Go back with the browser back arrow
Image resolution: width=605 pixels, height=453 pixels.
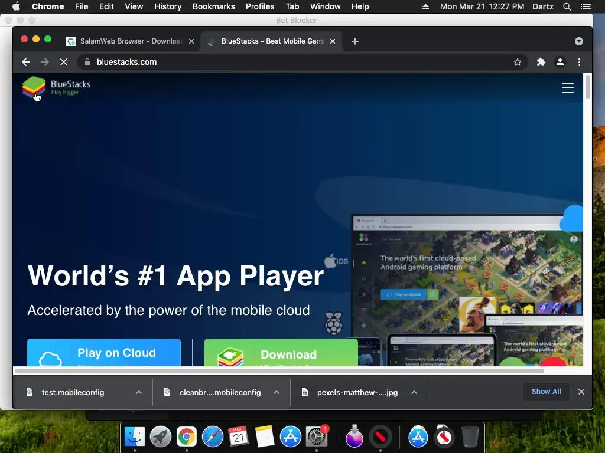click(26, 62)
